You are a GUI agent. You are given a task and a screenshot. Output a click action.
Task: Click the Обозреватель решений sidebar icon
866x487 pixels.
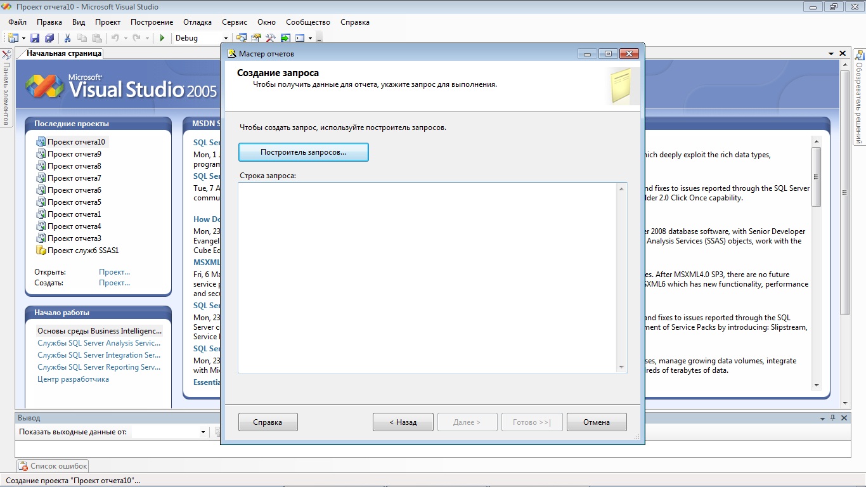(x=859, y=55)
